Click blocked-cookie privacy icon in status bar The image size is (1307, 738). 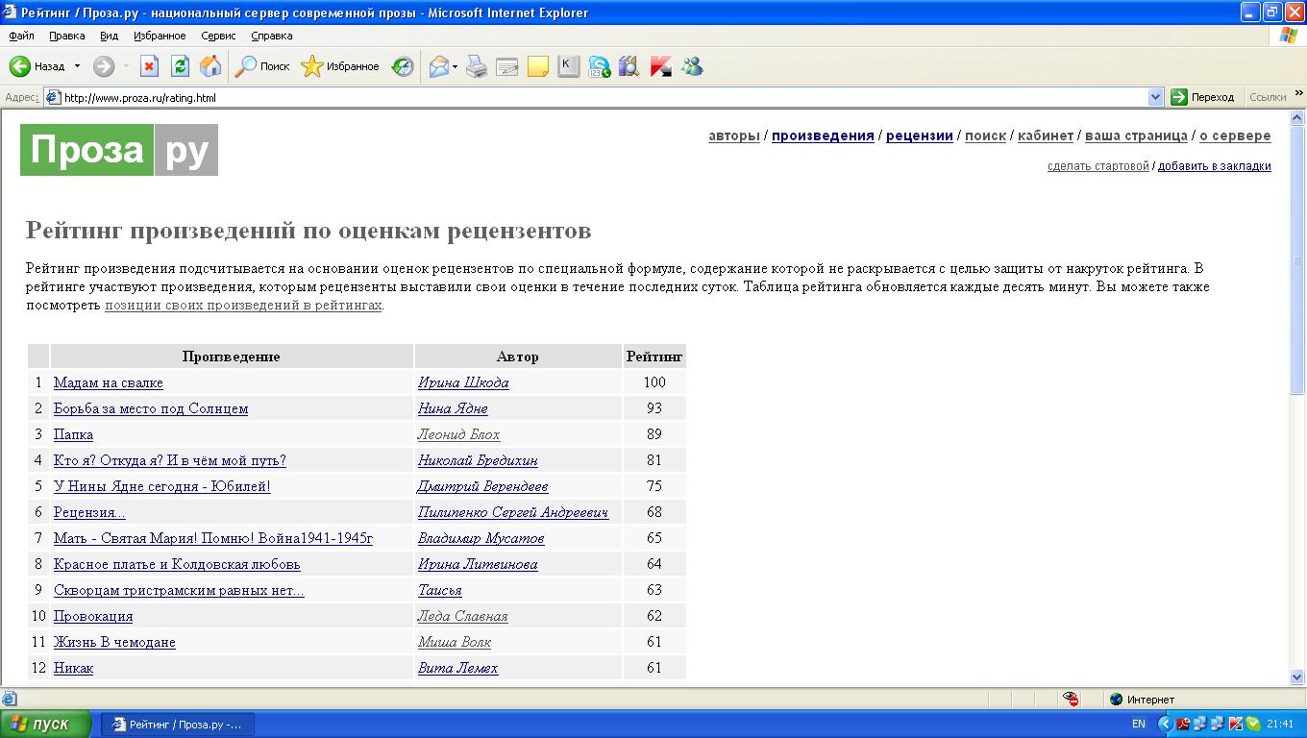point(1071,699)
